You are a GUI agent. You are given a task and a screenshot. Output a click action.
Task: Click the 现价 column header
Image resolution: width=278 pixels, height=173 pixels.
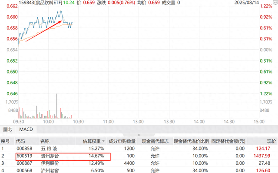(x=271, y=141)
